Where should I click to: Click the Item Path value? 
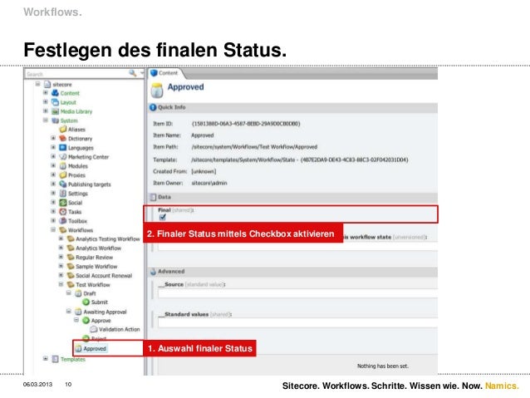point(254,147)
